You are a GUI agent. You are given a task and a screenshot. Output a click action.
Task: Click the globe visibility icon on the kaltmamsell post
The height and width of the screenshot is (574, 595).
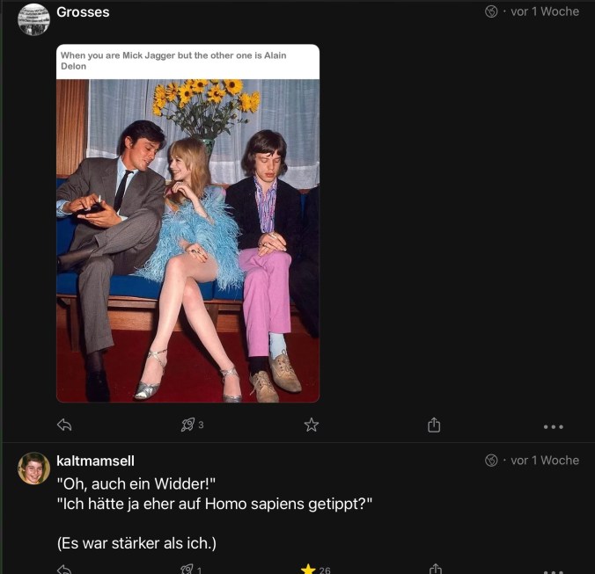491,461
